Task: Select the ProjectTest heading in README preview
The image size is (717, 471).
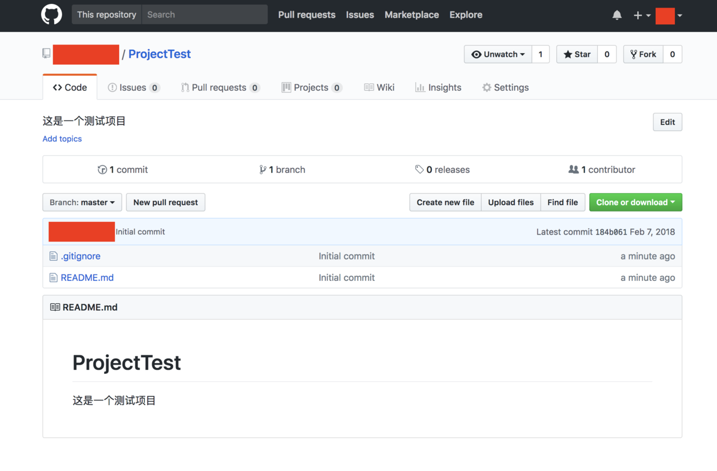Action: 127,362
